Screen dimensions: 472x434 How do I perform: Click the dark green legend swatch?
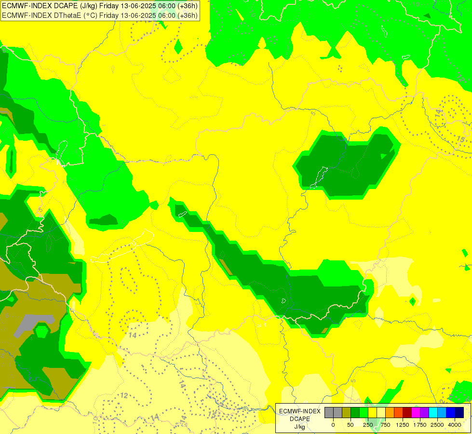355,412
